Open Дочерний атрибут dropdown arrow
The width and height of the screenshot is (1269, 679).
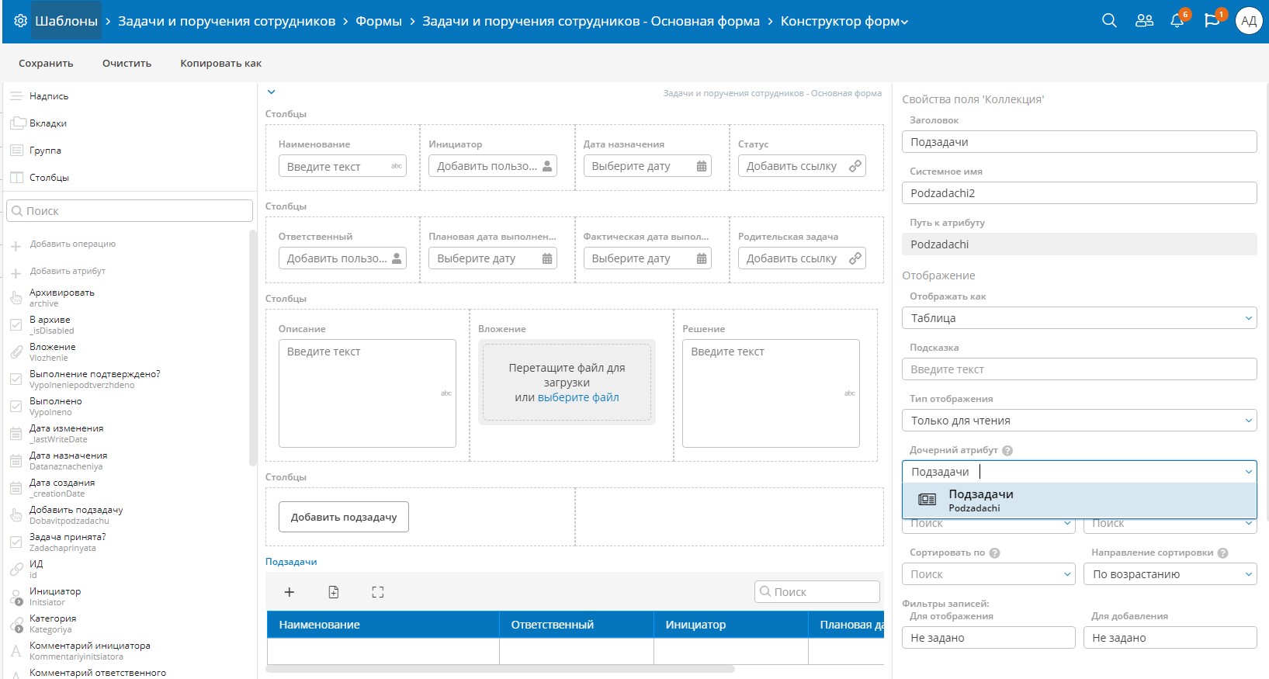(x=1248, y=472)
